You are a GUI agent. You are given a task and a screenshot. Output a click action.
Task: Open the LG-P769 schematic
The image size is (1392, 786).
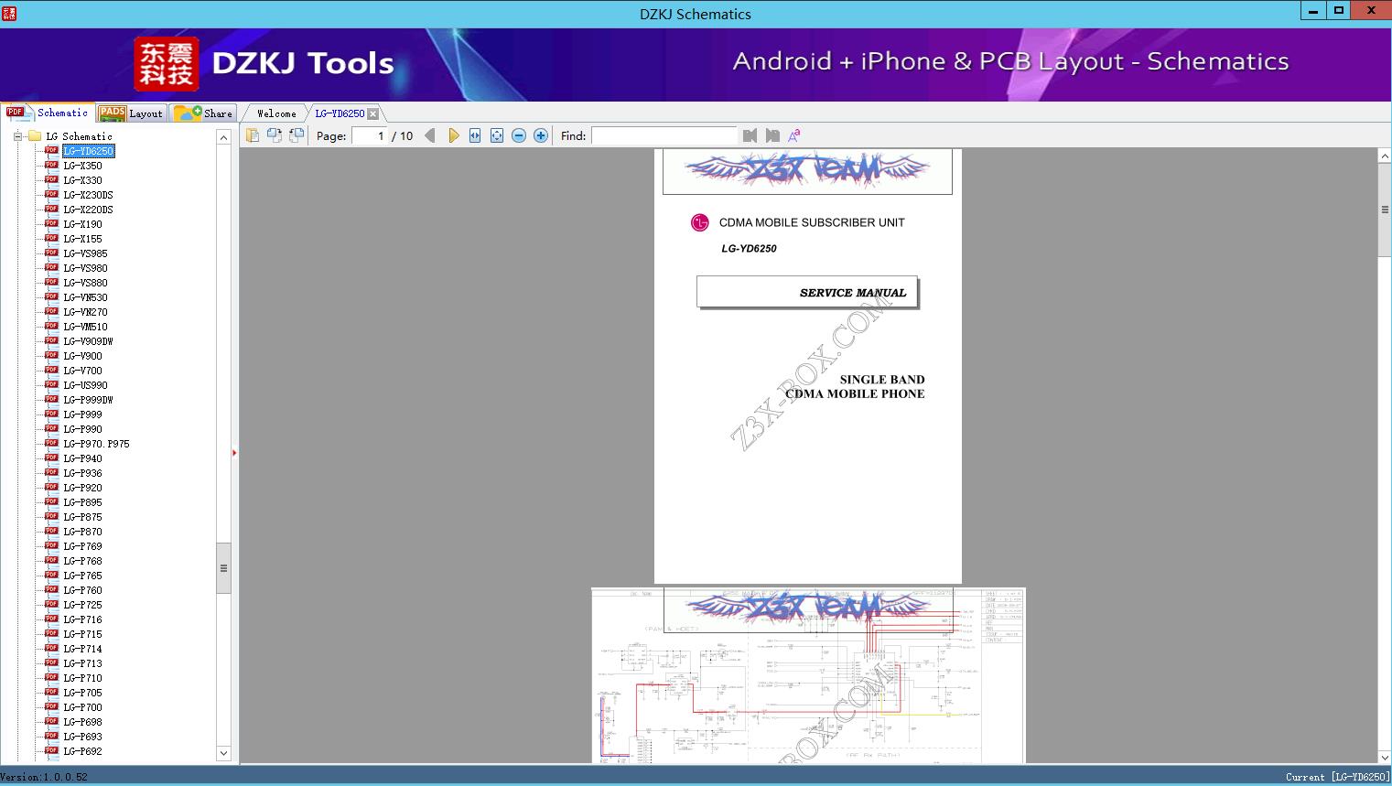point(82,546)
